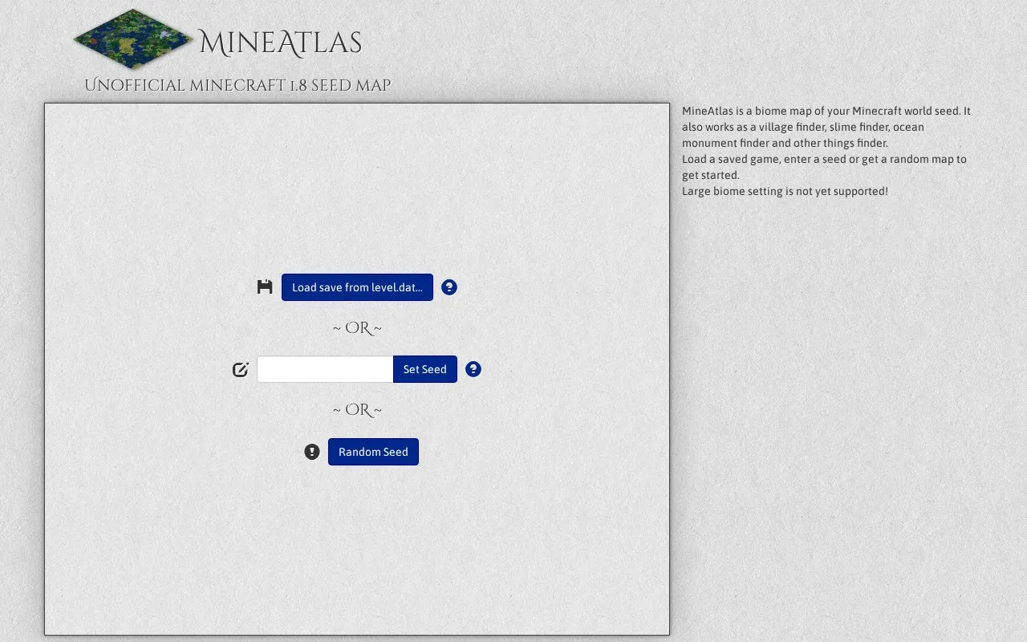Generate a map with Random Seed button
This screenshot has width=1027, height=642.
[x=373, y=452]
